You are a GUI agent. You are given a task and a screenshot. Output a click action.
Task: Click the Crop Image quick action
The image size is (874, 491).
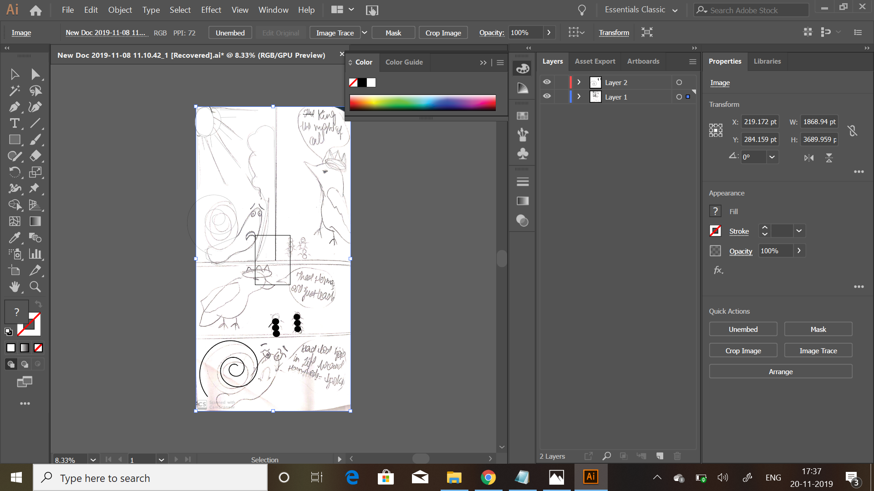(x=743, y=351)
